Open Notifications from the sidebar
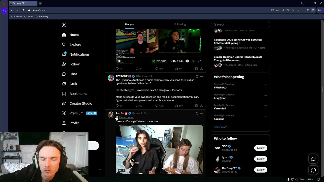This screenshot has width=324, height=182. point(76,54)
